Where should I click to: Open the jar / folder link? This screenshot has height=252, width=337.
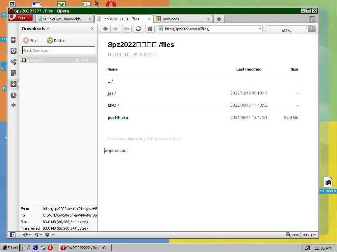[x=112, y=93]
